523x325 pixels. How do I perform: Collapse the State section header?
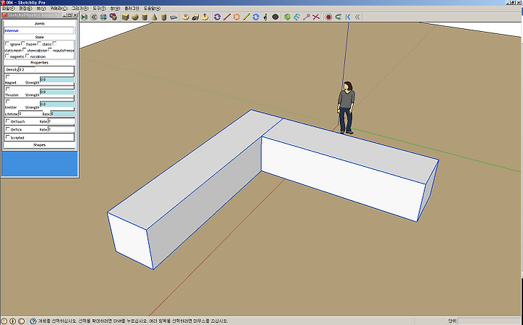[x=39, y=37]
